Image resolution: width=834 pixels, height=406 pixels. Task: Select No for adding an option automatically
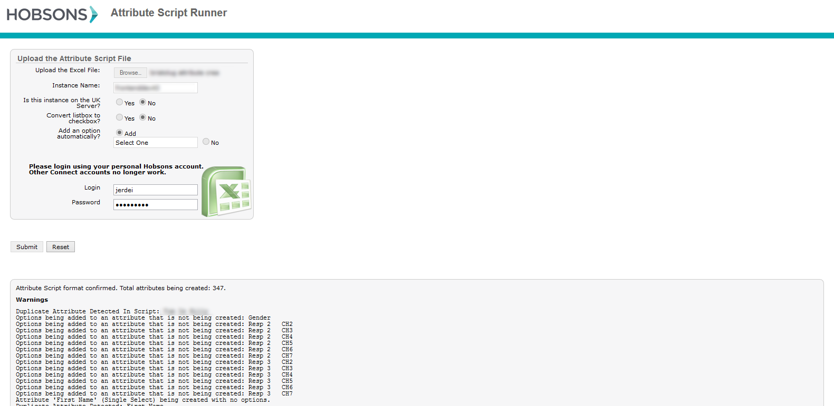pyautogui.click(x=206, y=142)
